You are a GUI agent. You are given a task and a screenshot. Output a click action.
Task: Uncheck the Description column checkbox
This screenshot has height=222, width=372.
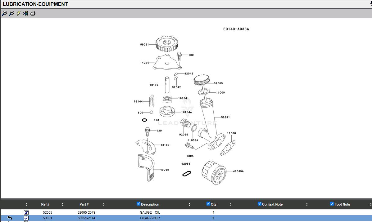click(x=138, y=204)
